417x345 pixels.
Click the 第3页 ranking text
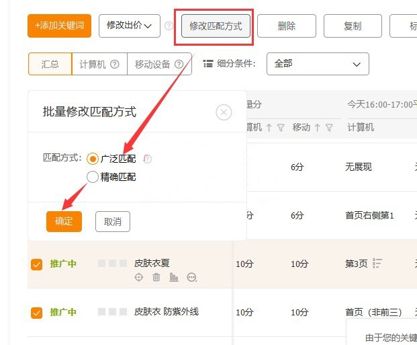pyautogui.click(x=357, y=264)
